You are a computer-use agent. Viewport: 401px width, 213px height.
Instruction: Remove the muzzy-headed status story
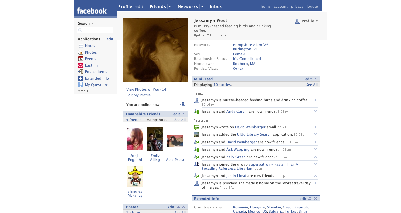click(x=315, y=100)
